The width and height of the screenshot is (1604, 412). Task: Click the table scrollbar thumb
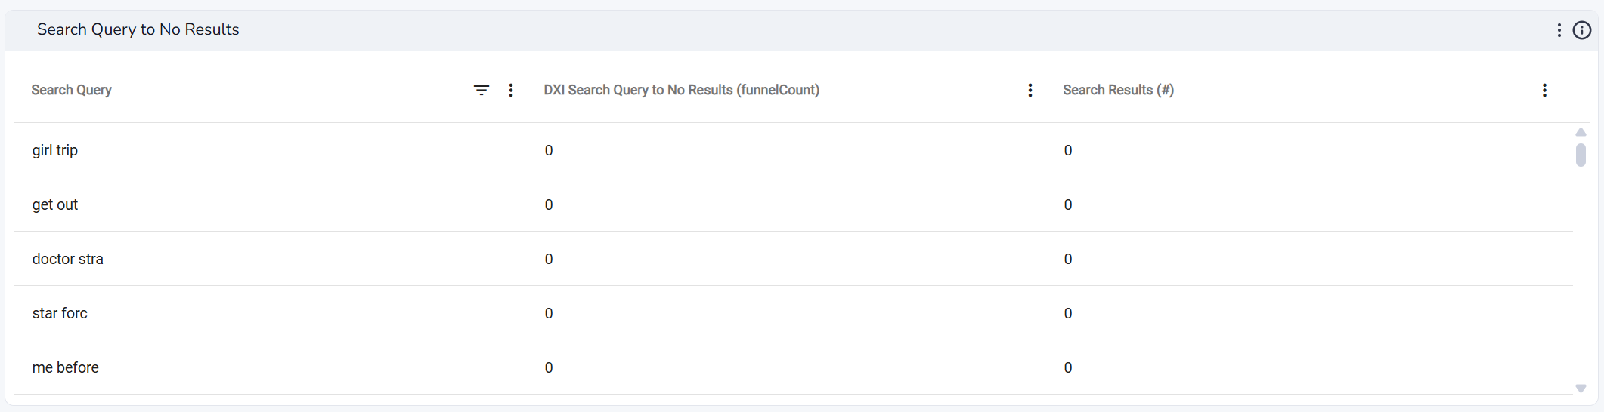point(1581,155)
